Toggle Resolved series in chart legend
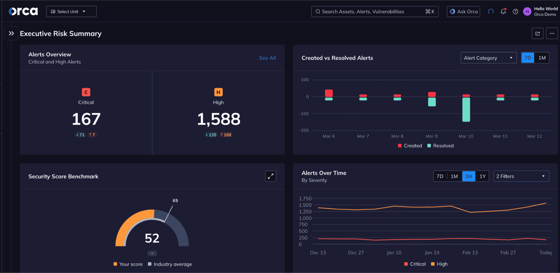Image resolution: width=560 pixels, height=273 pixels. [x=440, y=146]
